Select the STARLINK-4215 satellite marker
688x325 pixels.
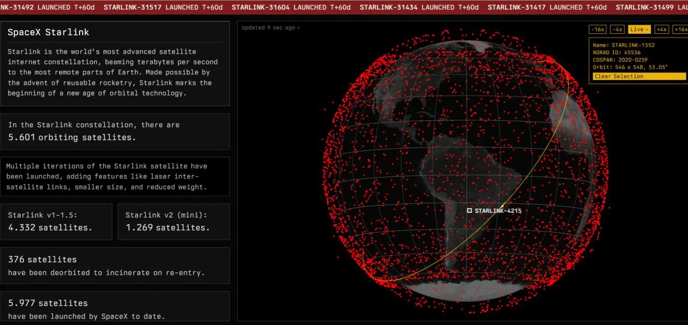click(469, 211)
